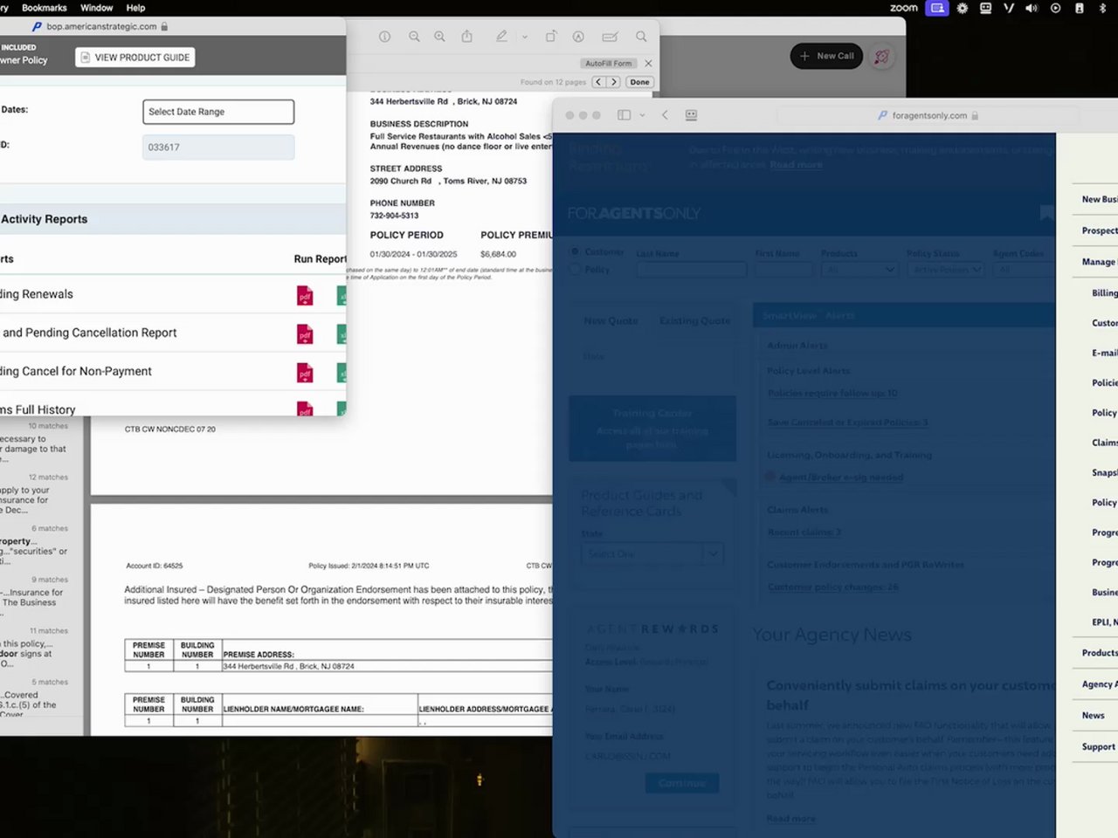Image resolution: width=1118 pixels, height=838 pixels.
Task: Click the zoom menu bar item
Action: (904, 8)
